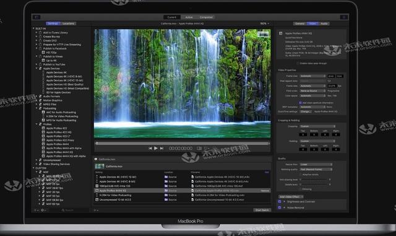Click the Start Batch button
The width and height of the screenshot is (396, 236).
(x=262, y=210)
